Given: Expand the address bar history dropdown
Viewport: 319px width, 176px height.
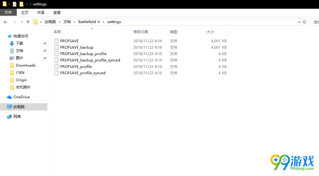Looking at the screenshot, I should tap(299, 22).
